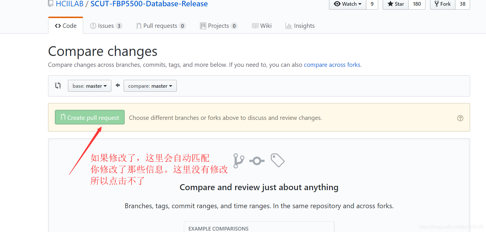Open the Insights tab
Image resolution: width=486 pixels, height=232 pixels.
(300, 26)
